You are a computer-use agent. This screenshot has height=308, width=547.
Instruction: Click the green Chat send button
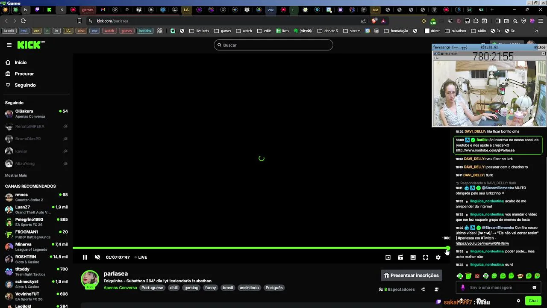click(x=533, y=301)
